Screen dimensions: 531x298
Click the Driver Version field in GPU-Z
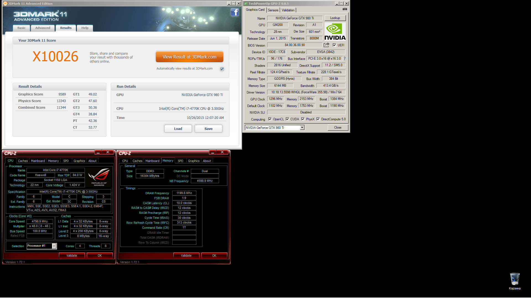(306, 92)
